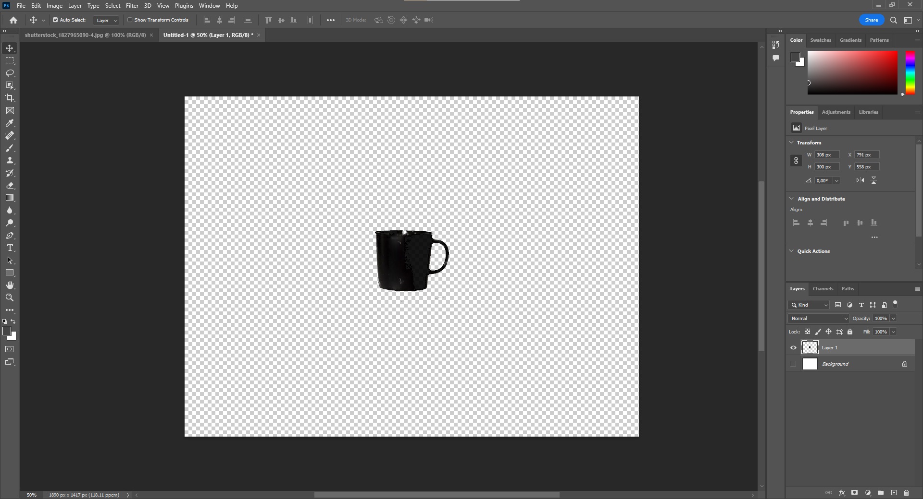The image size is (923, 499).
Task: Hide Layer 1 with the eye icon
Action: 793,348
